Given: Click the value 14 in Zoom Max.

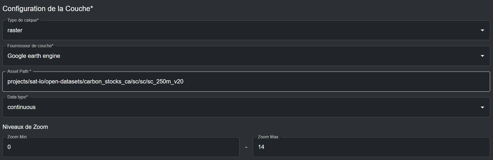Looking at the screenshot, I should point(261,147).
